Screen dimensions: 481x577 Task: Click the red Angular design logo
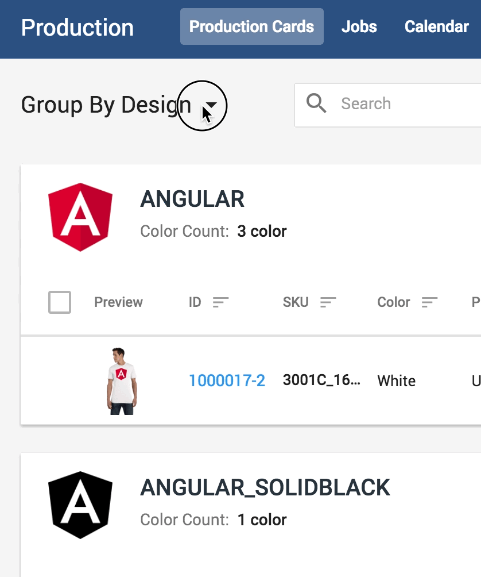click(x=80, y=217)
